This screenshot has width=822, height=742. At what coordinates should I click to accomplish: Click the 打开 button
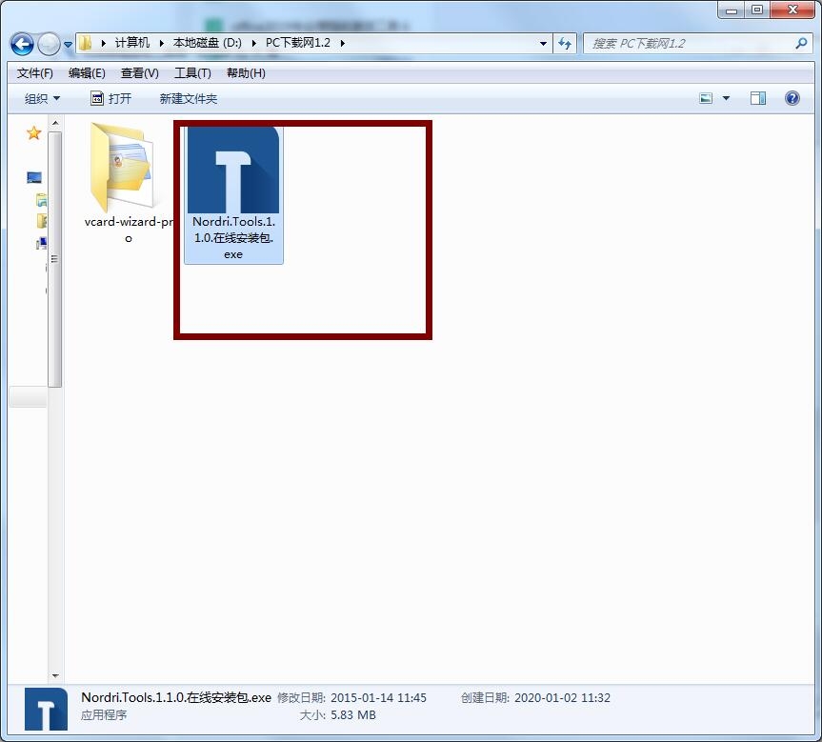click(111, 98)
